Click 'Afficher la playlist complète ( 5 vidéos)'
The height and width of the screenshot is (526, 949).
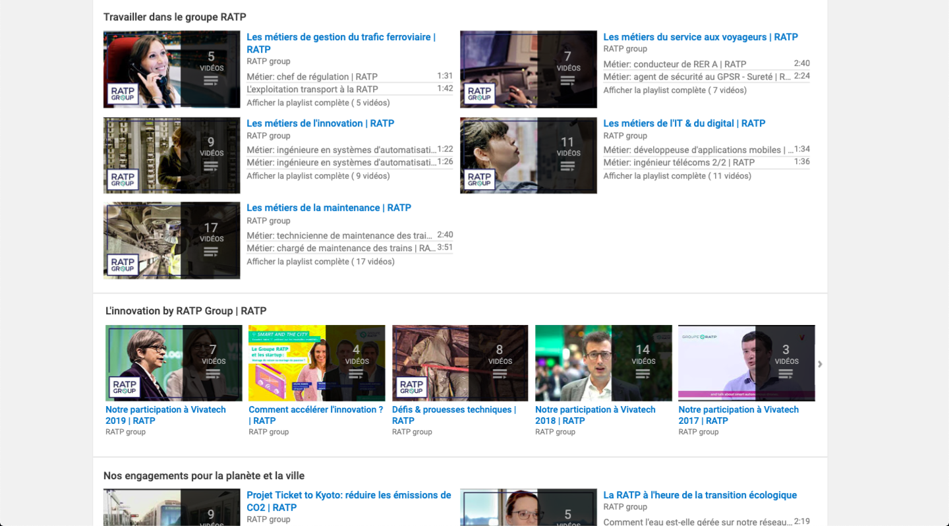coord(318,103)
